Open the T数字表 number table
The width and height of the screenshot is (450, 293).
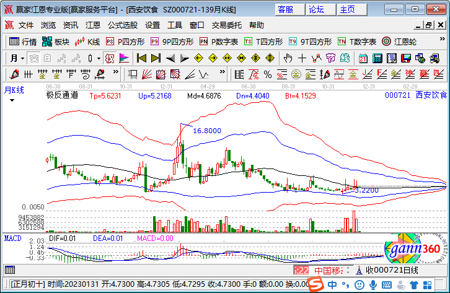(x=357, y=42)
